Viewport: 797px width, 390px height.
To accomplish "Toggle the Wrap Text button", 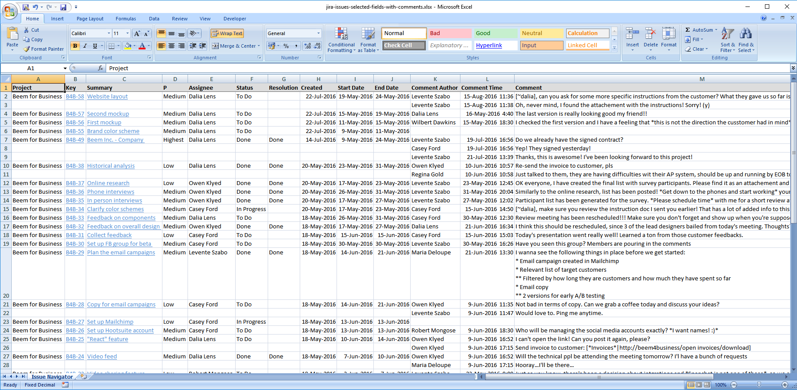I will (227, 33).
